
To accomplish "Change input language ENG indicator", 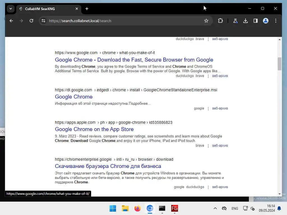I will 235,209.
